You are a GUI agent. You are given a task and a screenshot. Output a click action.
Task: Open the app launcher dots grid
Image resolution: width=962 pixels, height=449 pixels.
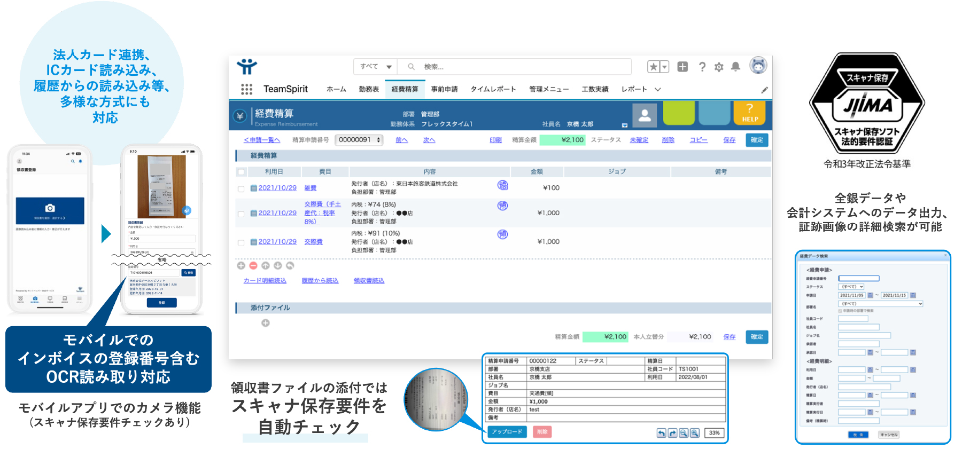click(246, 89)
